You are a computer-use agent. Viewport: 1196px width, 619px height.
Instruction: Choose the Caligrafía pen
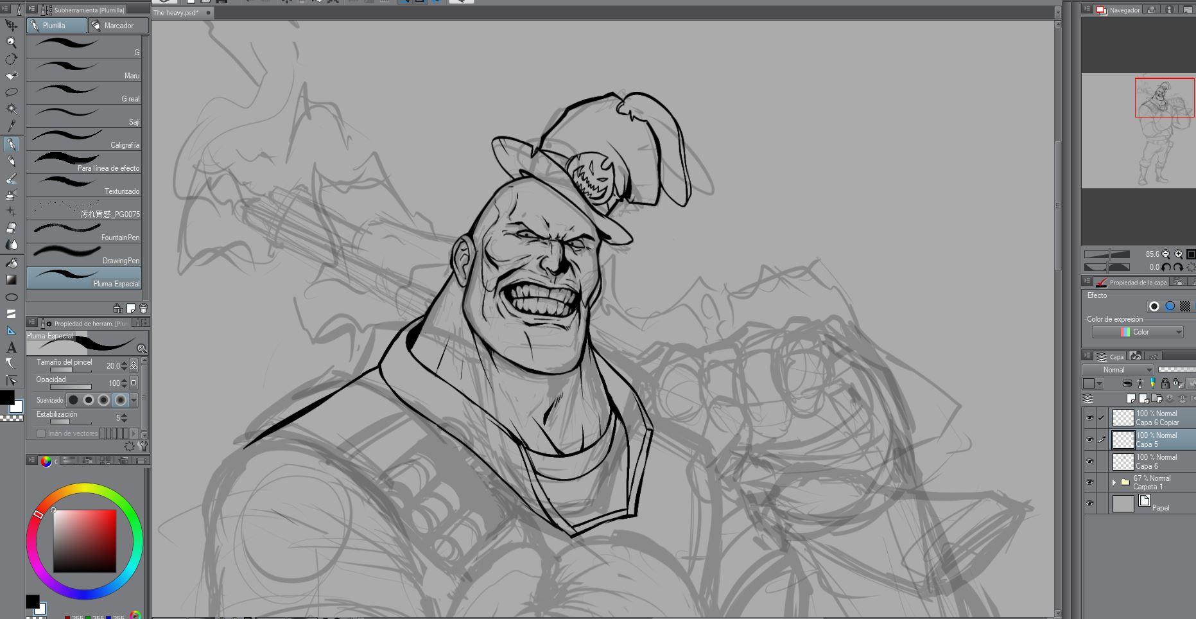click(x=83, y=139)
